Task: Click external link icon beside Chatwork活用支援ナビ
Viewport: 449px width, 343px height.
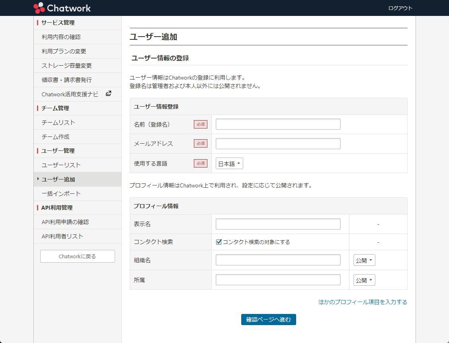Action: [x=108, y=94]
